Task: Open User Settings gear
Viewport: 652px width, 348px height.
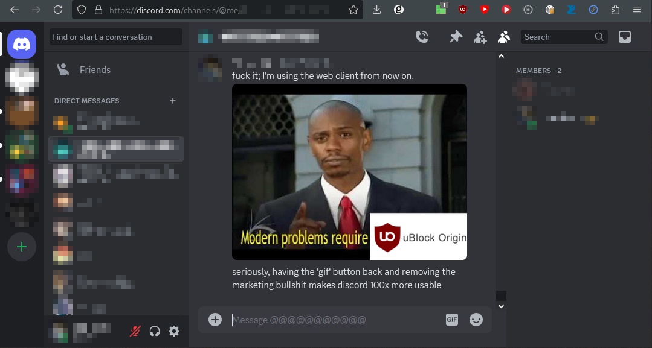Action: [x=174, y=331]
